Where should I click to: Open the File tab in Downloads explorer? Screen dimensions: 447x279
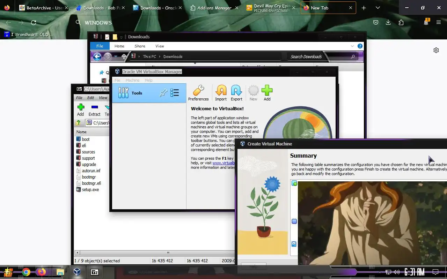[x=100, y=46]
